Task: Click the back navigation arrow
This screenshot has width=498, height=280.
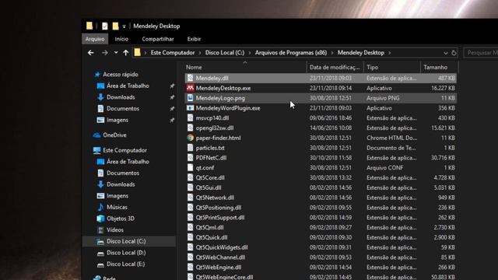Action: pos(91,53)
